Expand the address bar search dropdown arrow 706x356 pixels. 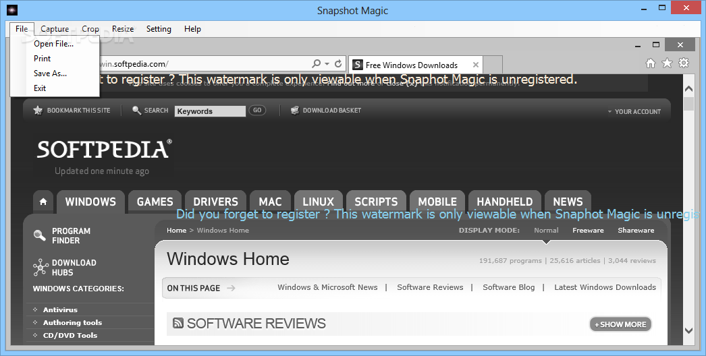pos(327,64)
